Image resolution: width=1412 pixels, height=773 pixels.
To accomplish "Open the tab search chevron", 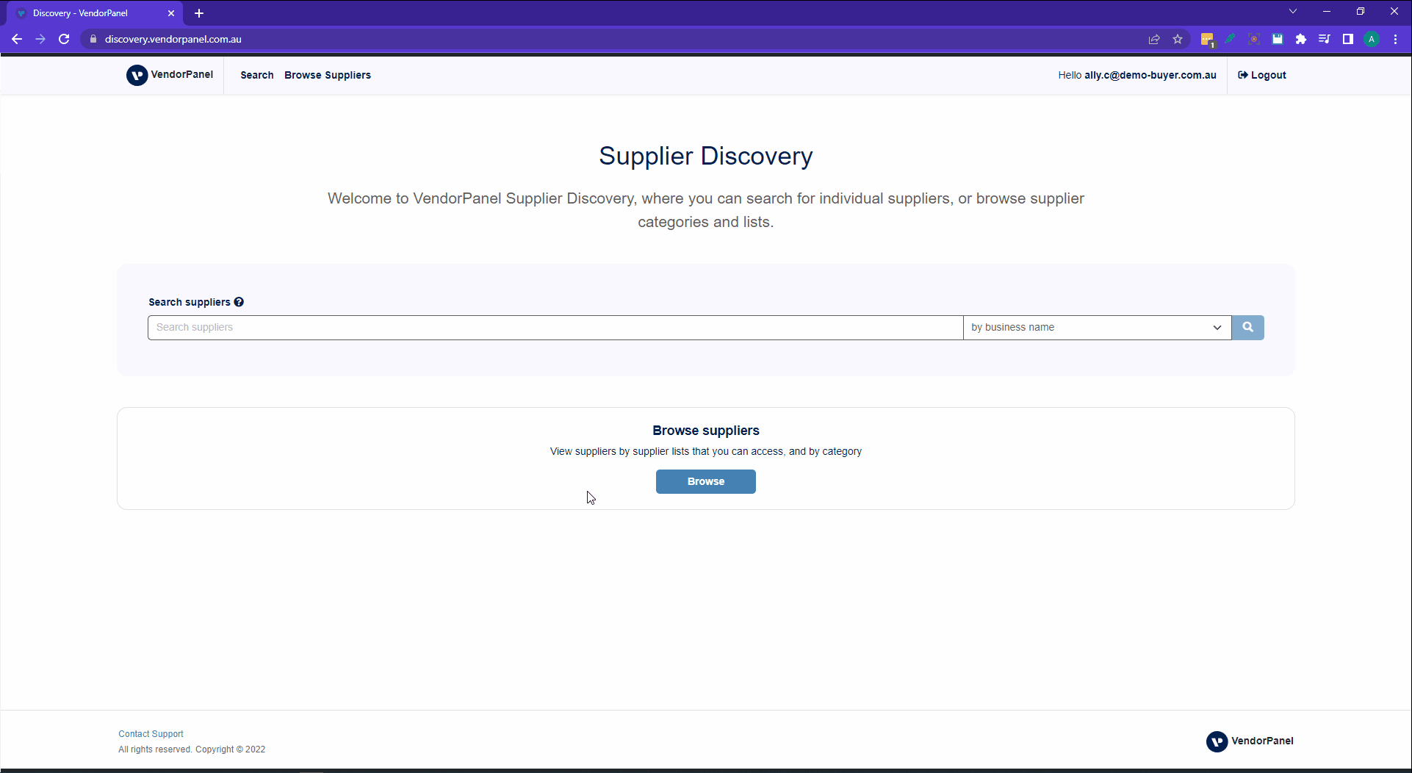I will pos(1293,12).
